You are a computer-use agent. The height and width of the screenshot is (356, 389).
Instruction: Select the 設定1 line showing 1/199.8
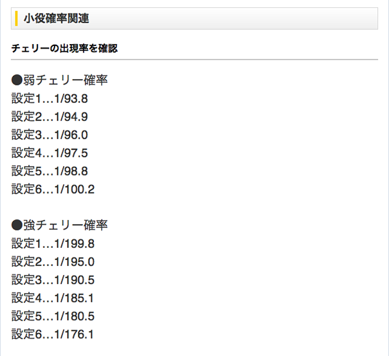pos(53,244)
